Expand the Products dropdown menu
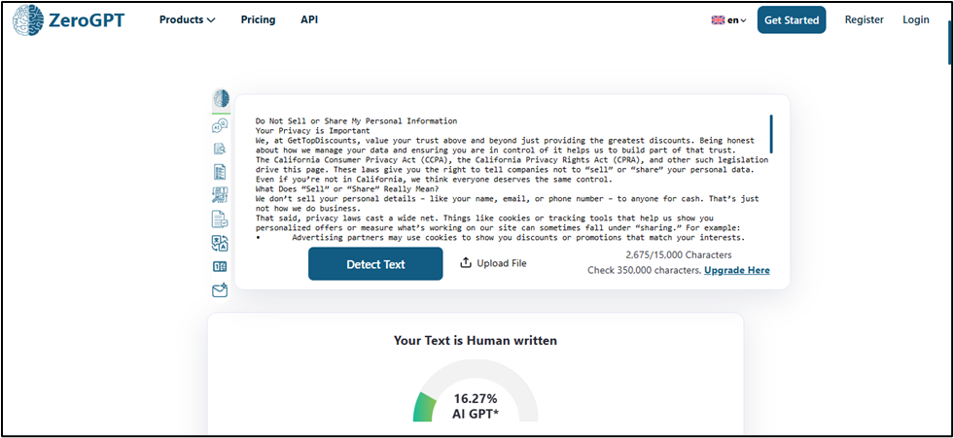 (x=188, y=19)
